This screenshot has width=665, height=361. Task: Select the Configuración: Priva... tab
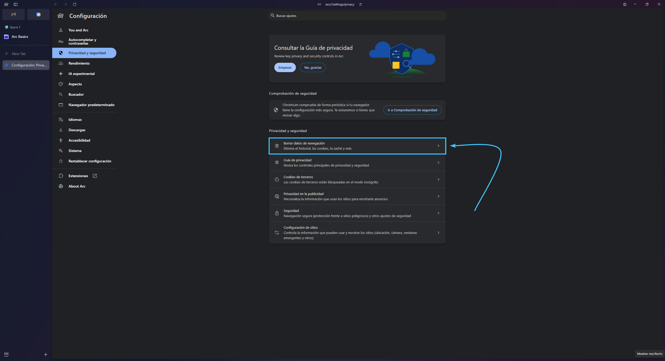tap(26, 65)
